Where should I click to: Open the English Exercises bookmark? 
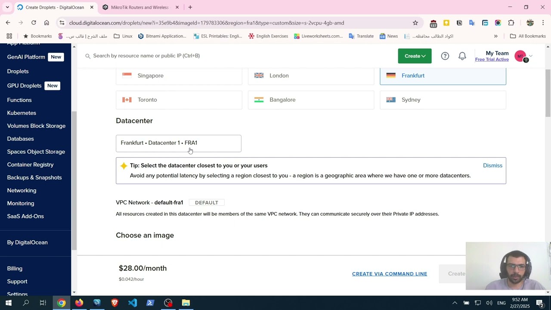268,36
